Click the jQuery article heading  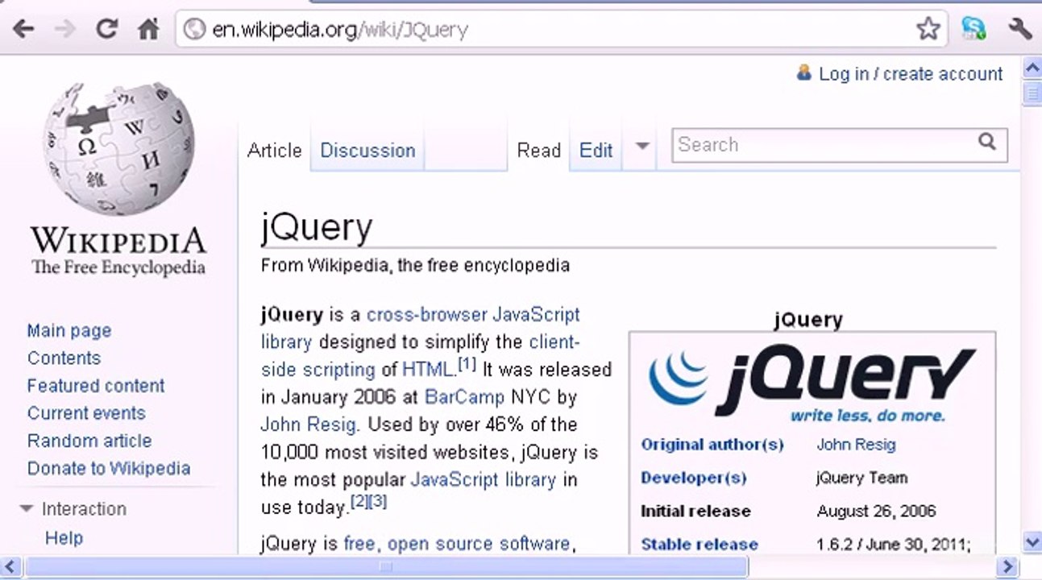pyautogui.click(x=317, y=228)
